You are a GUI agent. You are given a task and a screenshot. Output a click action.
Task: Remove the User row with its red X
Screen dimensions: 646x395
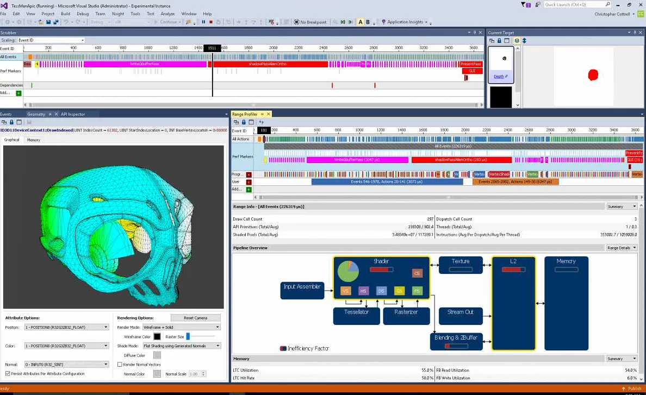coord(249,182)
